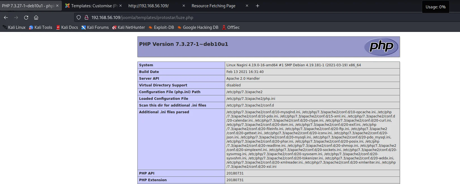
Task: Reload the current phpinfo page
Action: [x=26, y=18]
